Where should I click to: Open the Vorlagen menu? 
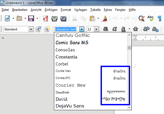coord(81,10)
